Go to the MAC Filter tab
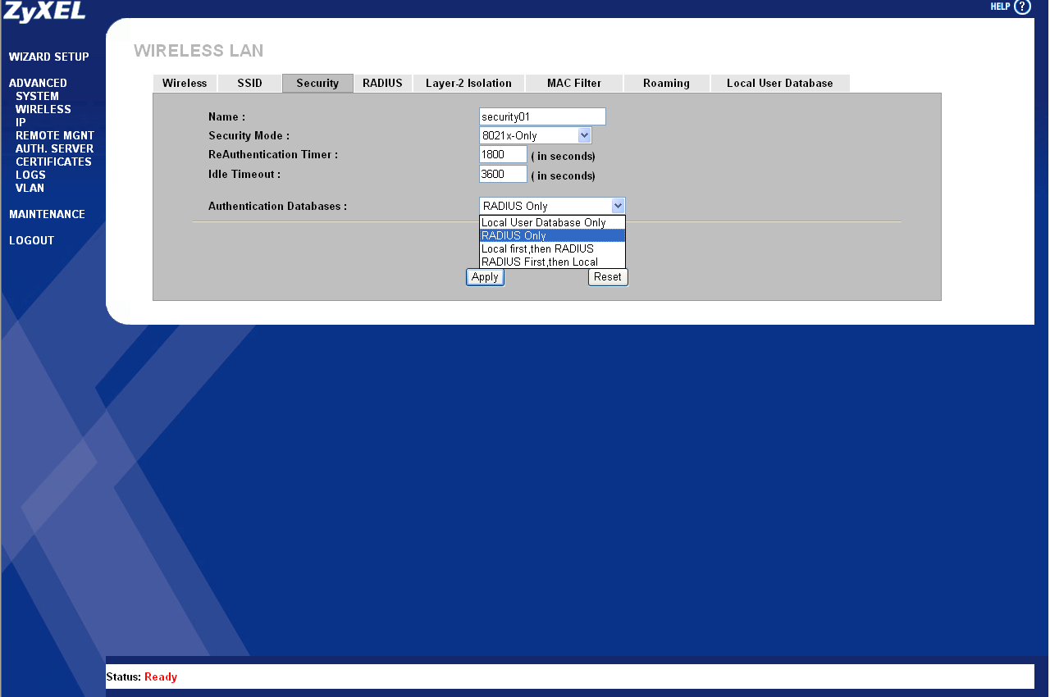The image size is (1050, 697). coord(574,83)
